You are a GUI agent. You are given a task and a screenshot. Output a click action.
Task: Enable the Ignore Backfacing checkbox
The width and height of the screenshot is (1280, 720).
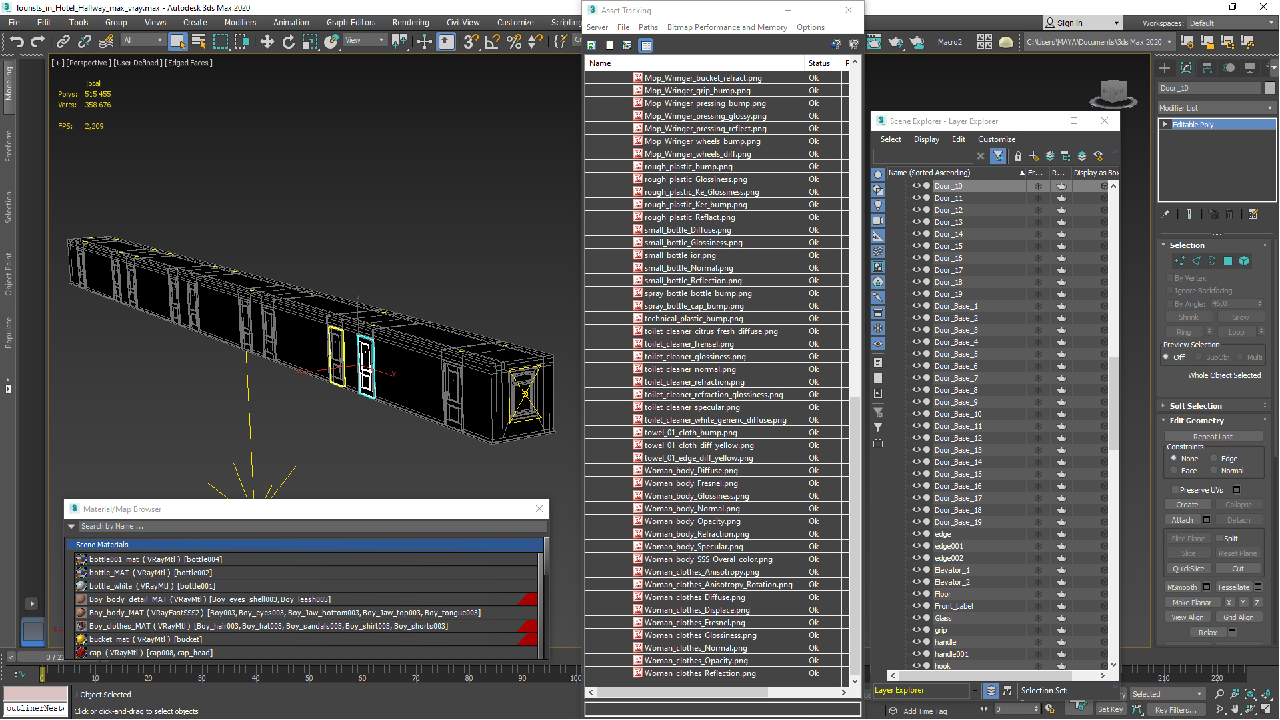click(x=1170, y=291)
